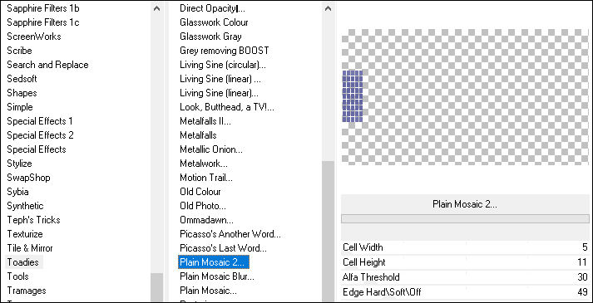Choose Look, Butthead, a TV!... filter

(x=227, y=107)
